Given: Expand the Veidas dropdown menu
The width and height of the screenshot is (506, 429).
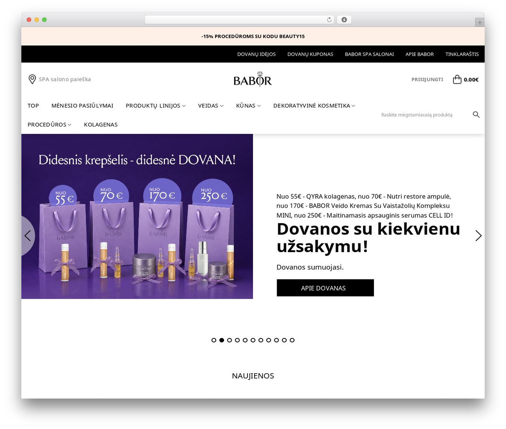Looking at the screenshot, I should pos(211,106).
